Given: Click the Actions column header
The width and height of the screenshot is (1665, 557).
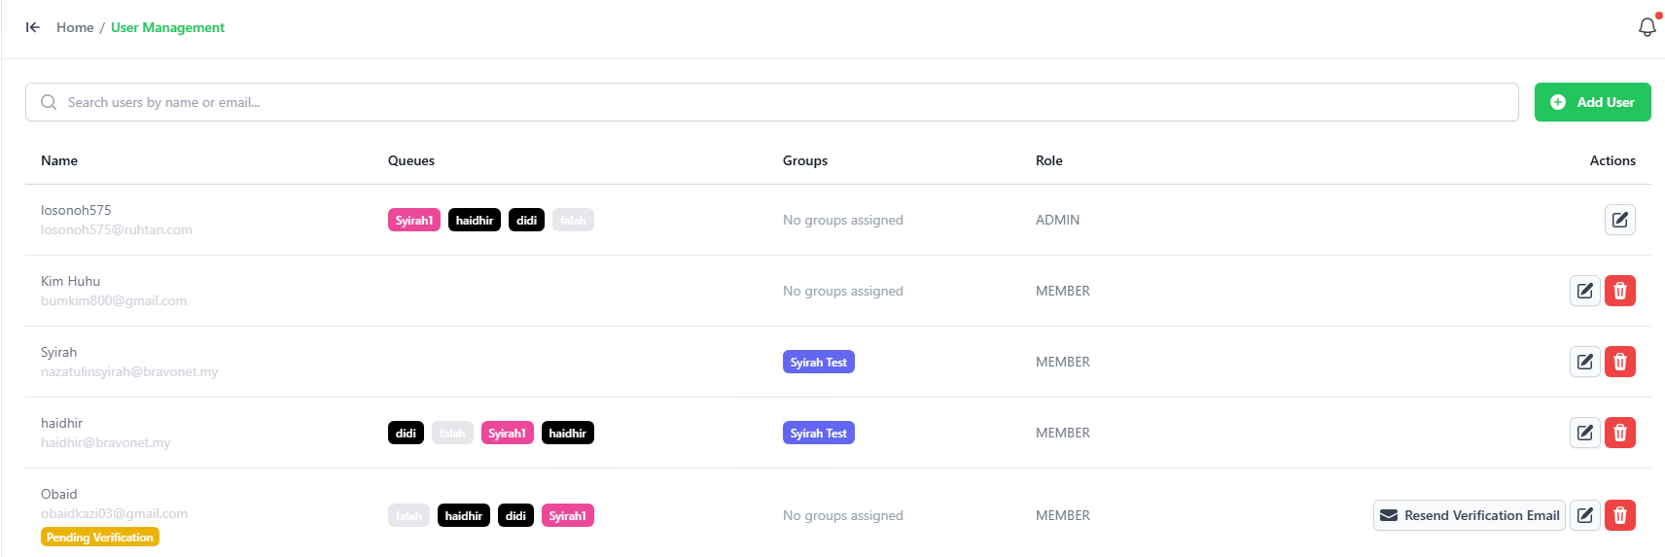Looking at the screenshot, I should [1612, 160].
